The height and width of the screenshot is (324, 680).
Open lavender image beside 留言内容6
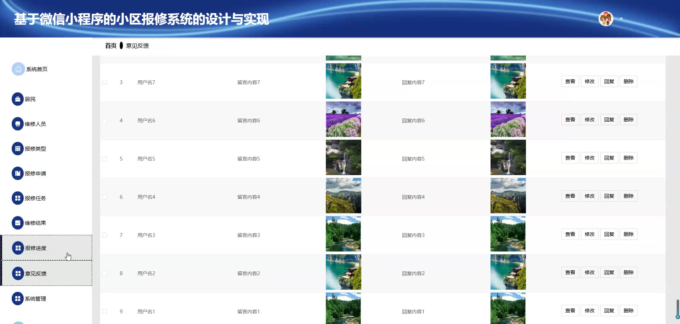[x=344, y=119]
